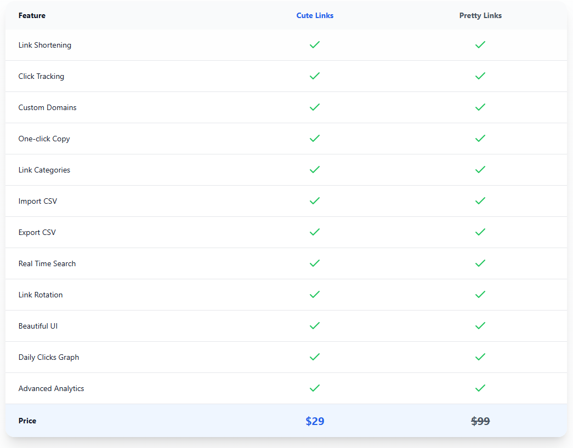This screenshot has width=573, height=448.
Task: Click Pretty Links checkmark for One-click Copy
Action: click(x=480, y=139)
